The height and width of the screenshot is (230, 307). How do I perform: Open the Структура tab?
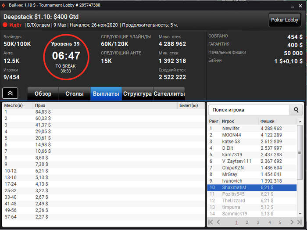[137, 93]
